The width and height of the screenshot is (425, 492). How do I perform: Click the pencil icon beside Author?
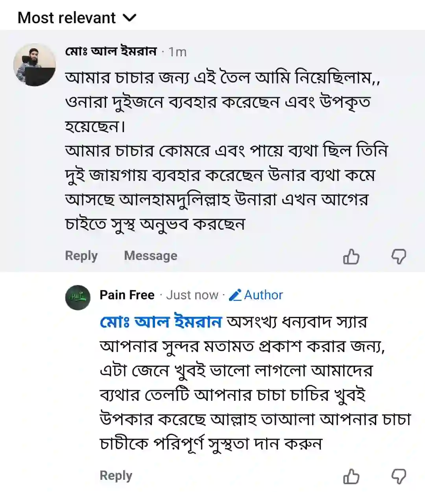click(235, 295)
